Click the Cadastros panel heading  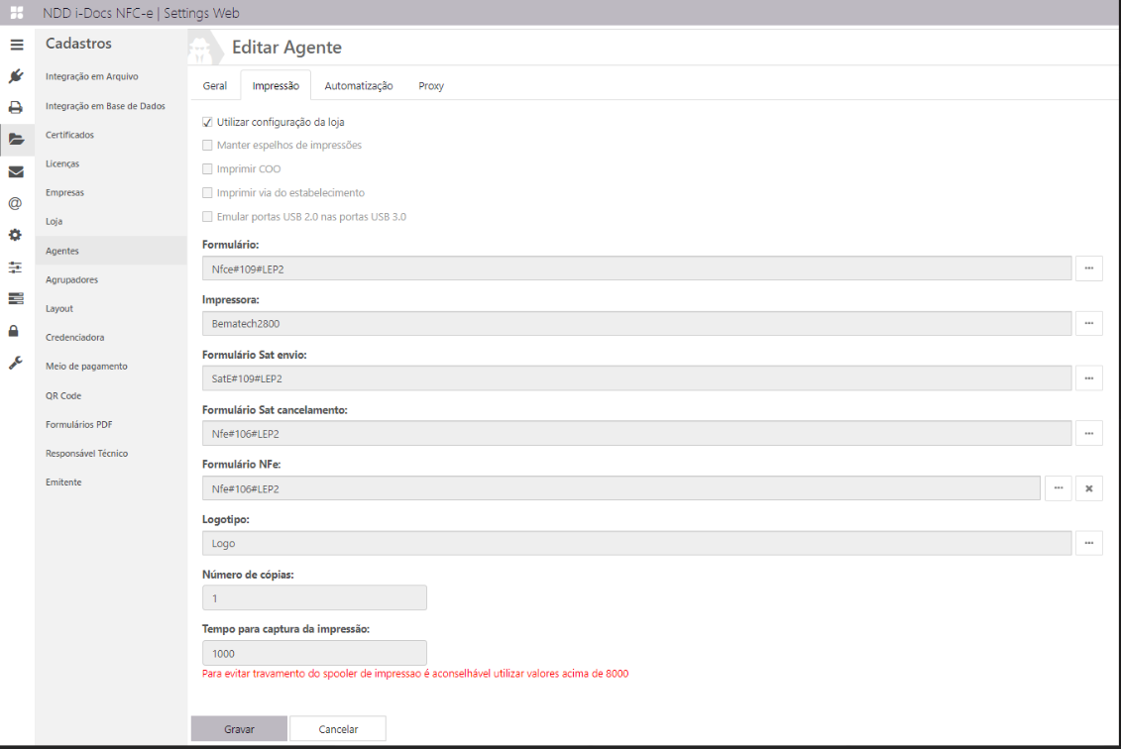coord(78,44)
